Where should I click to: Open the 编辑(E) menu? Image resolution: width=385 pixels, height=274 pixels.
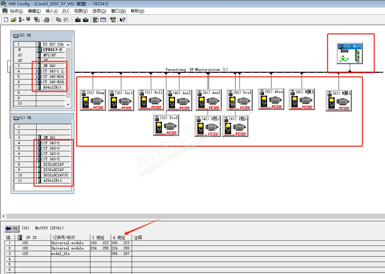pyautogui.click(x=34, y=11)
